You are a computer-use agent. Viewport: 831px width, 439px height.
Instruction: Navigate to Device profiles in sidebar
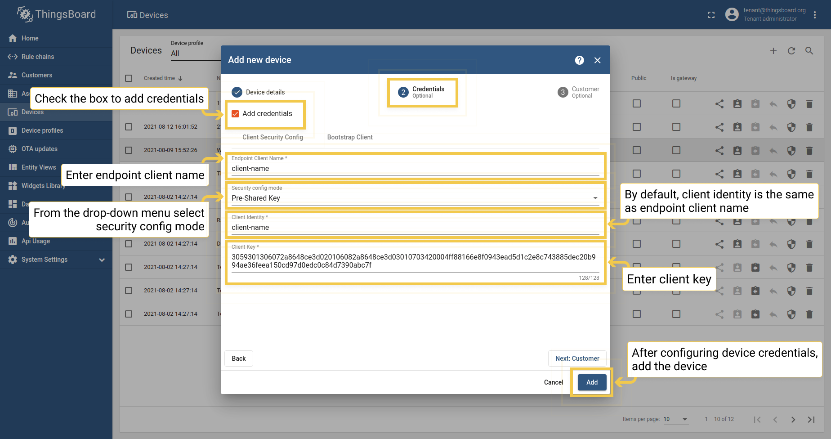pyautogui.click(x=42, y=130)
